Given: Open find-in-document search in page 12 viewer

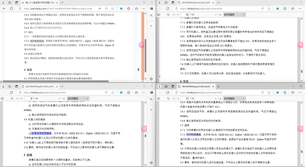Looking at the screenshot, I should point(168,15).
